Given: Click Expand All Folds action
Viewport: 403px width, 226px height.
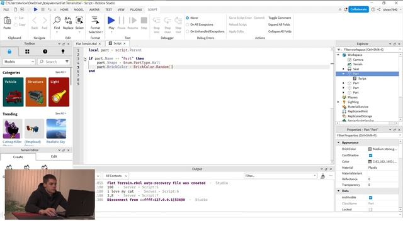Looking at the screenshot, I should pos(279,24).
